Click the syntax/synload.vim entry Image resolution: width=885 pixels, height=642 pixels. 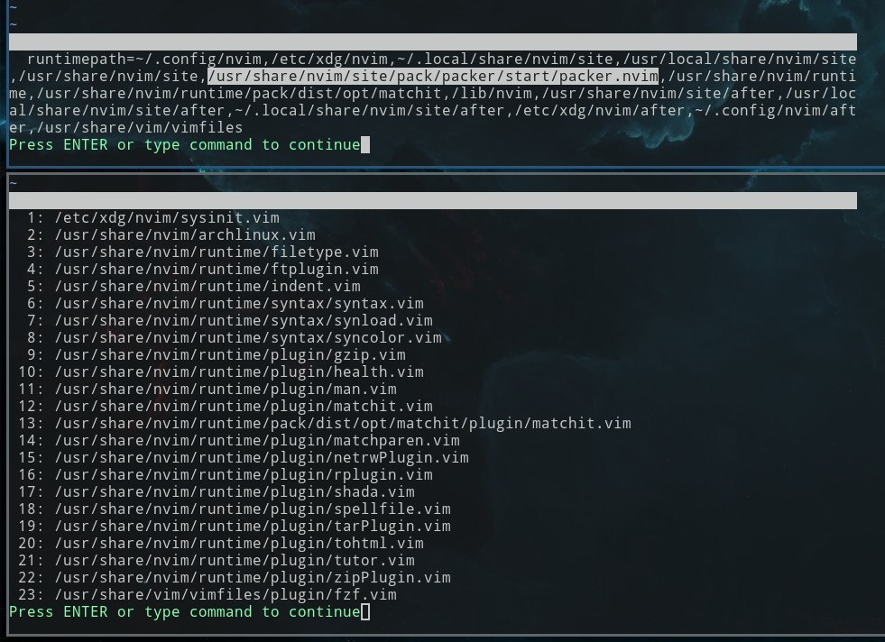click(244, 320)
